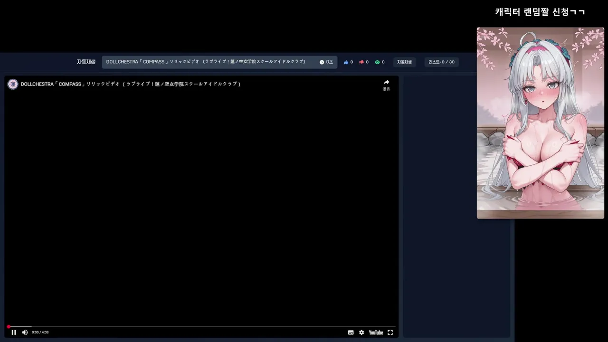Click the share arrow icon
This screenshot has width=608, height=342.
pos(386,82)
